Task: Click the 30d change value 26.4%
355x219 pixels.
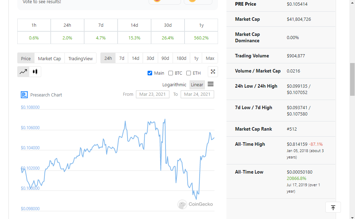Action: point(168,38)
